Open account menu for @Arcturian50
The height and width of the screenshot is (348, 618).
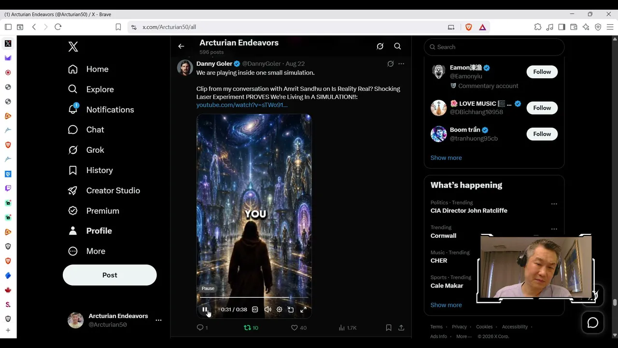coord(114,320)
